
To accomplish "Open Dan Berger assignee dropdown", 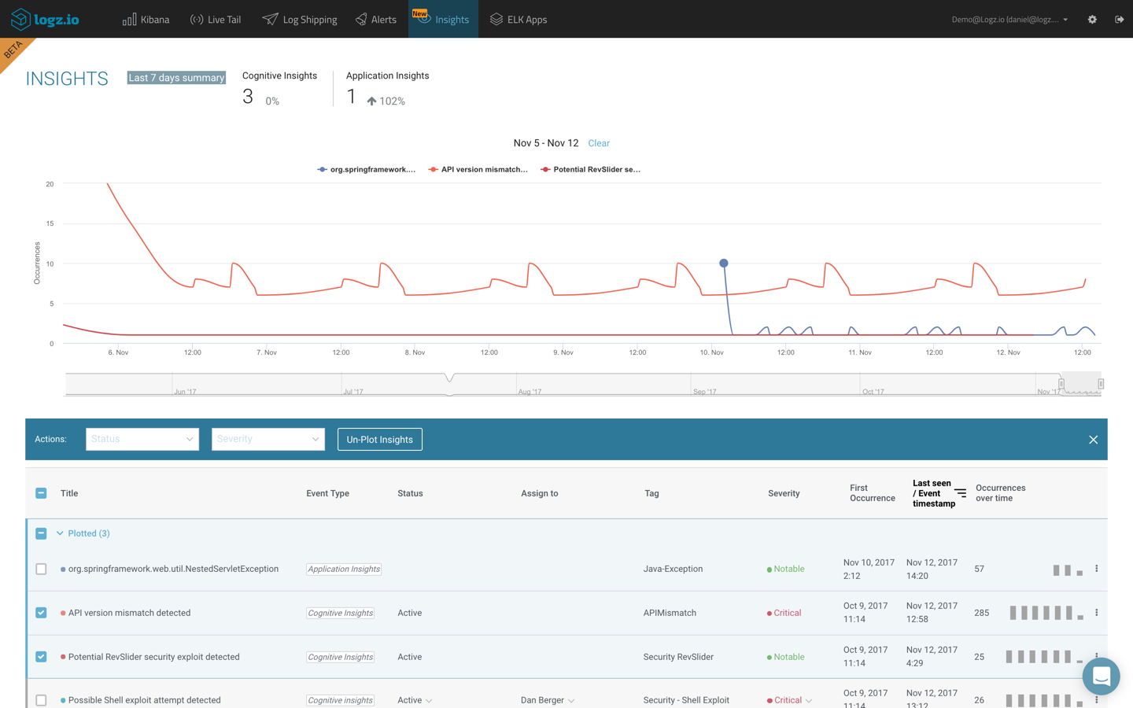I will coord(548,700).
